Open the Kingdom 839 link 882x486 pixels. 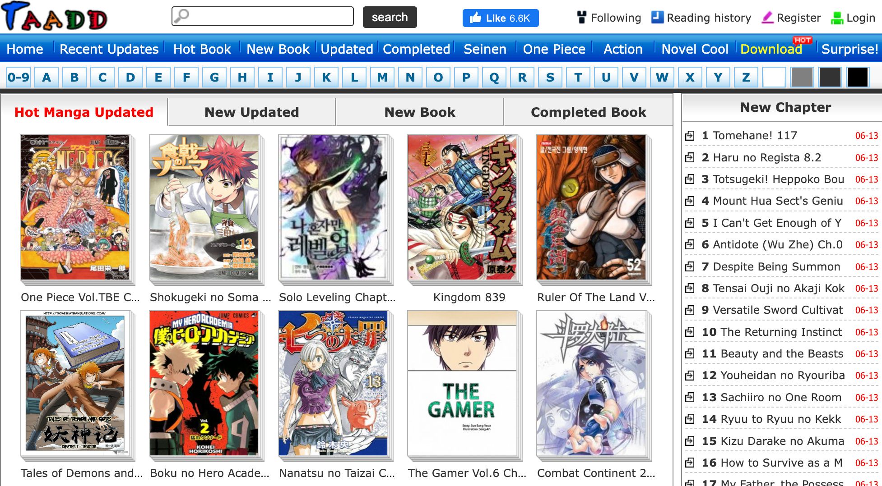coord(469,297)
